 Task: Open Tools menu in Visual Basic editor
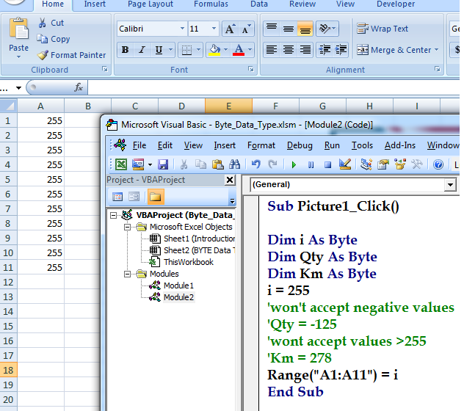362,145
